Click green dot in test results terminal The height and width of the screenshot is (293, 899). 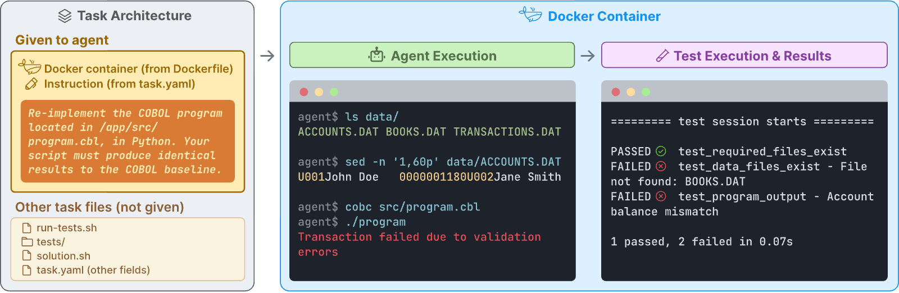[x=646, y=92]
